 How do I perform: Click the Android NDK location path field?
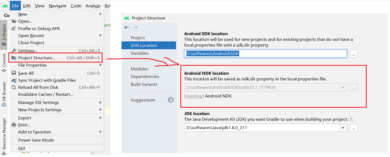[x=262, y=88]
